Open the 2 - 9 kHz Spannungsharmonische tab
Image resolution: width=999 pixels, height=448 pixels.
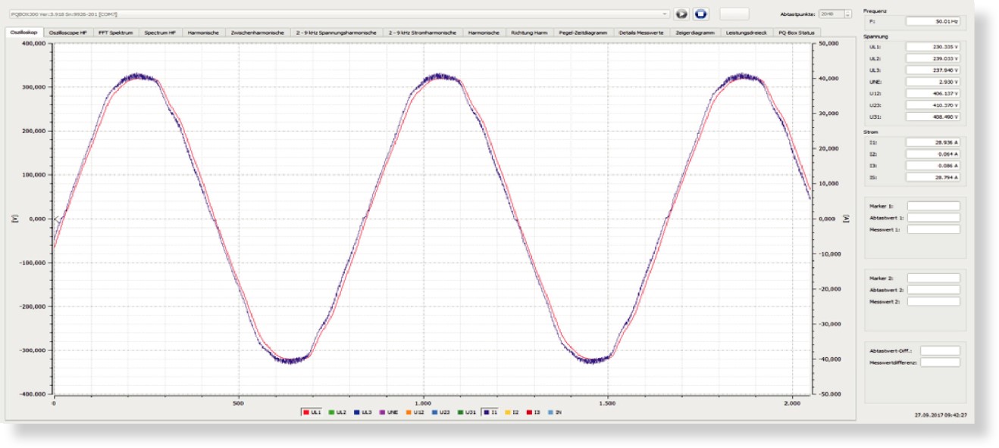tap(337, 33)
